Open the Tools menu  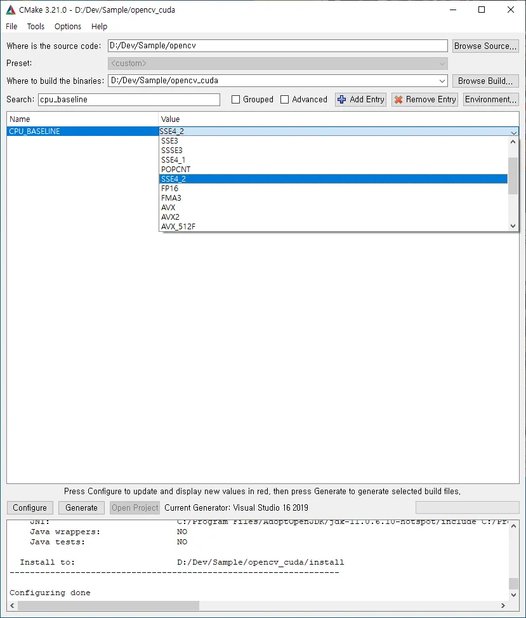point(36,27)
